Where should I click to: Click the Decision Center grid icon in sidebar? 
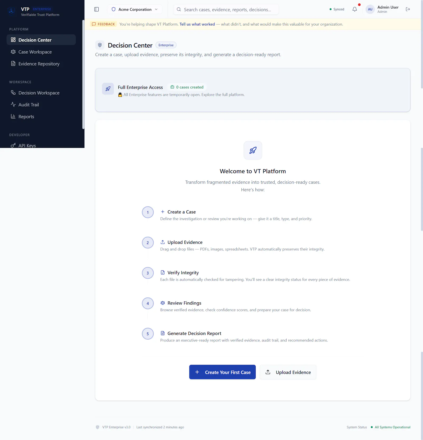coord(13,40)
